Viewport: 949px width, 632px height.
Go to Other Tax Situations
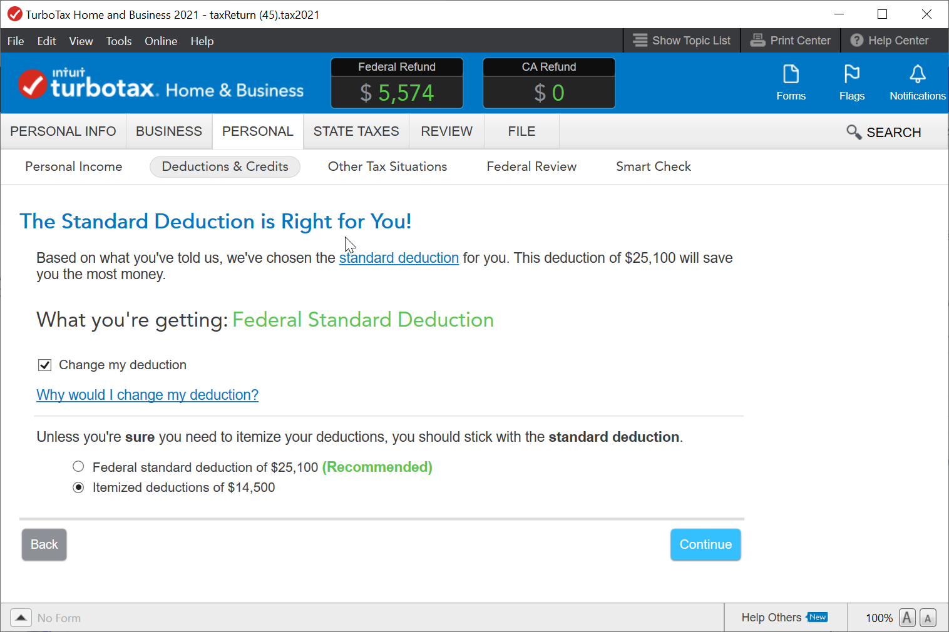tap(387, 166)
